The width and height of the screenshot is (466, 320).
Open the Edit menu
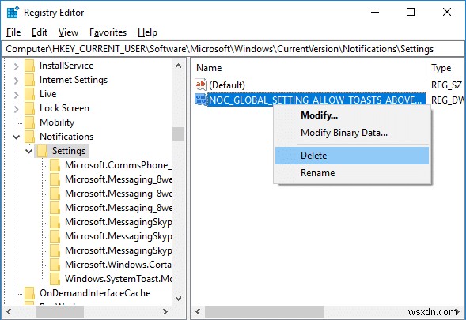click(x=40, y=32)
